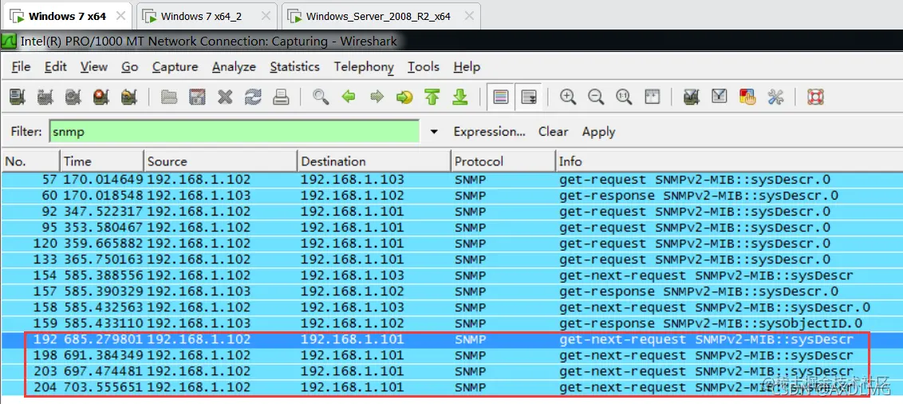Close this capture file icon

[x=225, y=97]
